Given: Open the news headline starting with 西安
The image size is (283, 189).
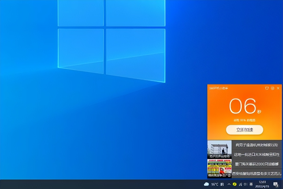Looking at the screenshot, I should (x=257, y=173).
